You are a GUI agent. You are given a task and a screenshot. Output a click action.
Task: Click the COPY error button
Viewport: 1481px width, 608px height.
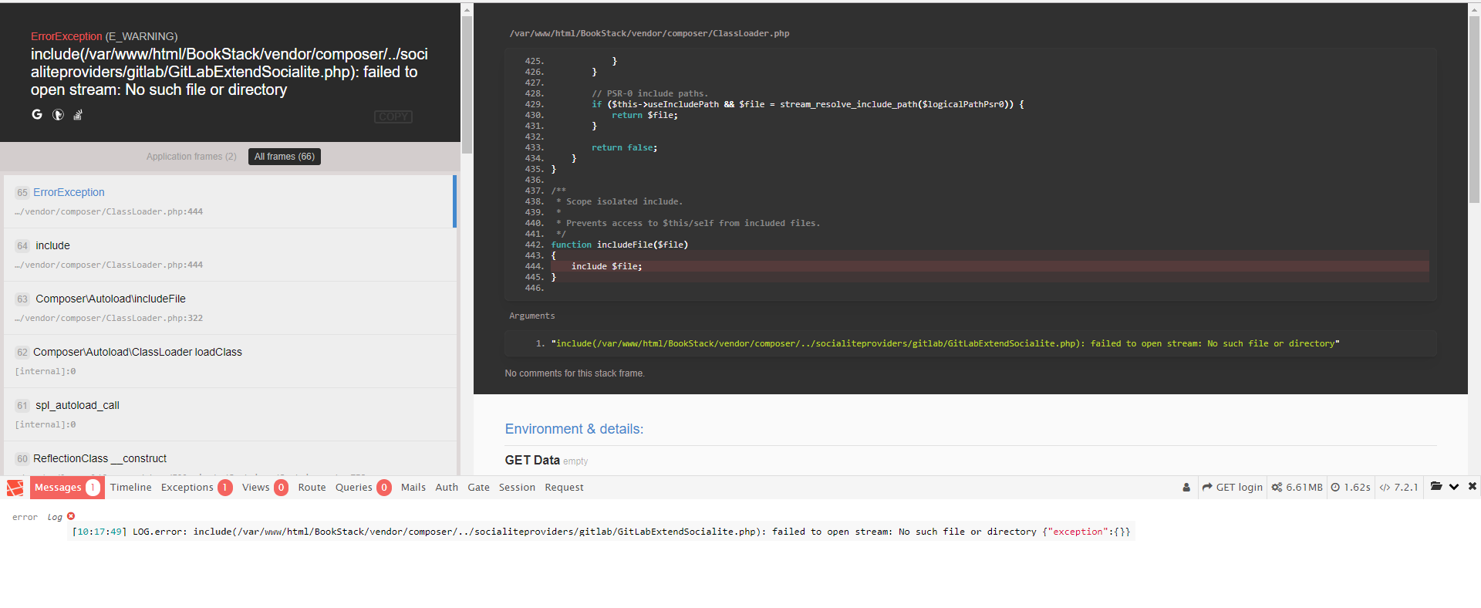(393, 117)
